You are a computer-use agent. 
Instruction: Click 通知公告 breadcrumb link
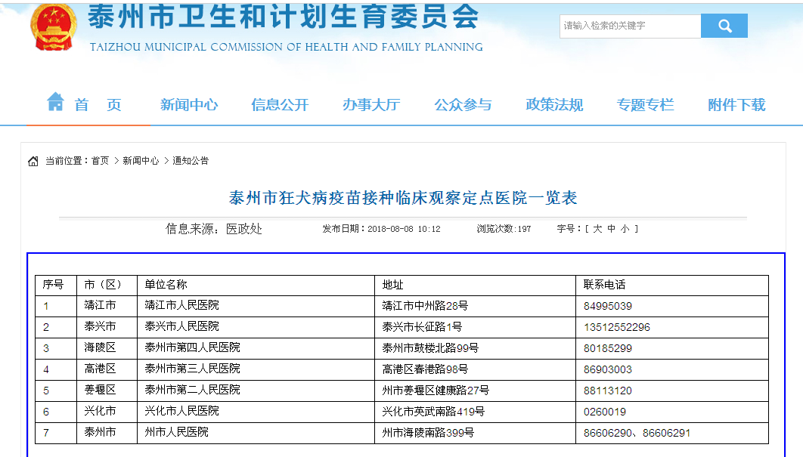191,161
